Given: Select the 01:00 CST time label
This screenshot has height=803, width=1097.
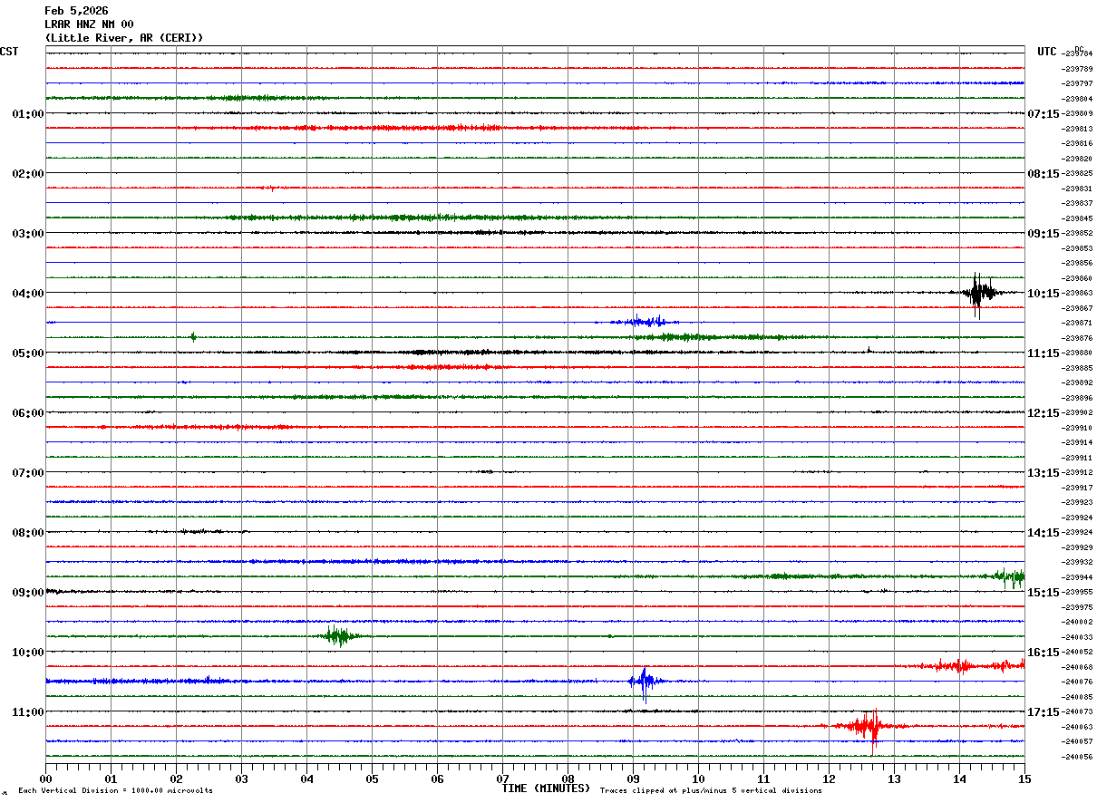Looking at the screenshot, I should (28, 113).
